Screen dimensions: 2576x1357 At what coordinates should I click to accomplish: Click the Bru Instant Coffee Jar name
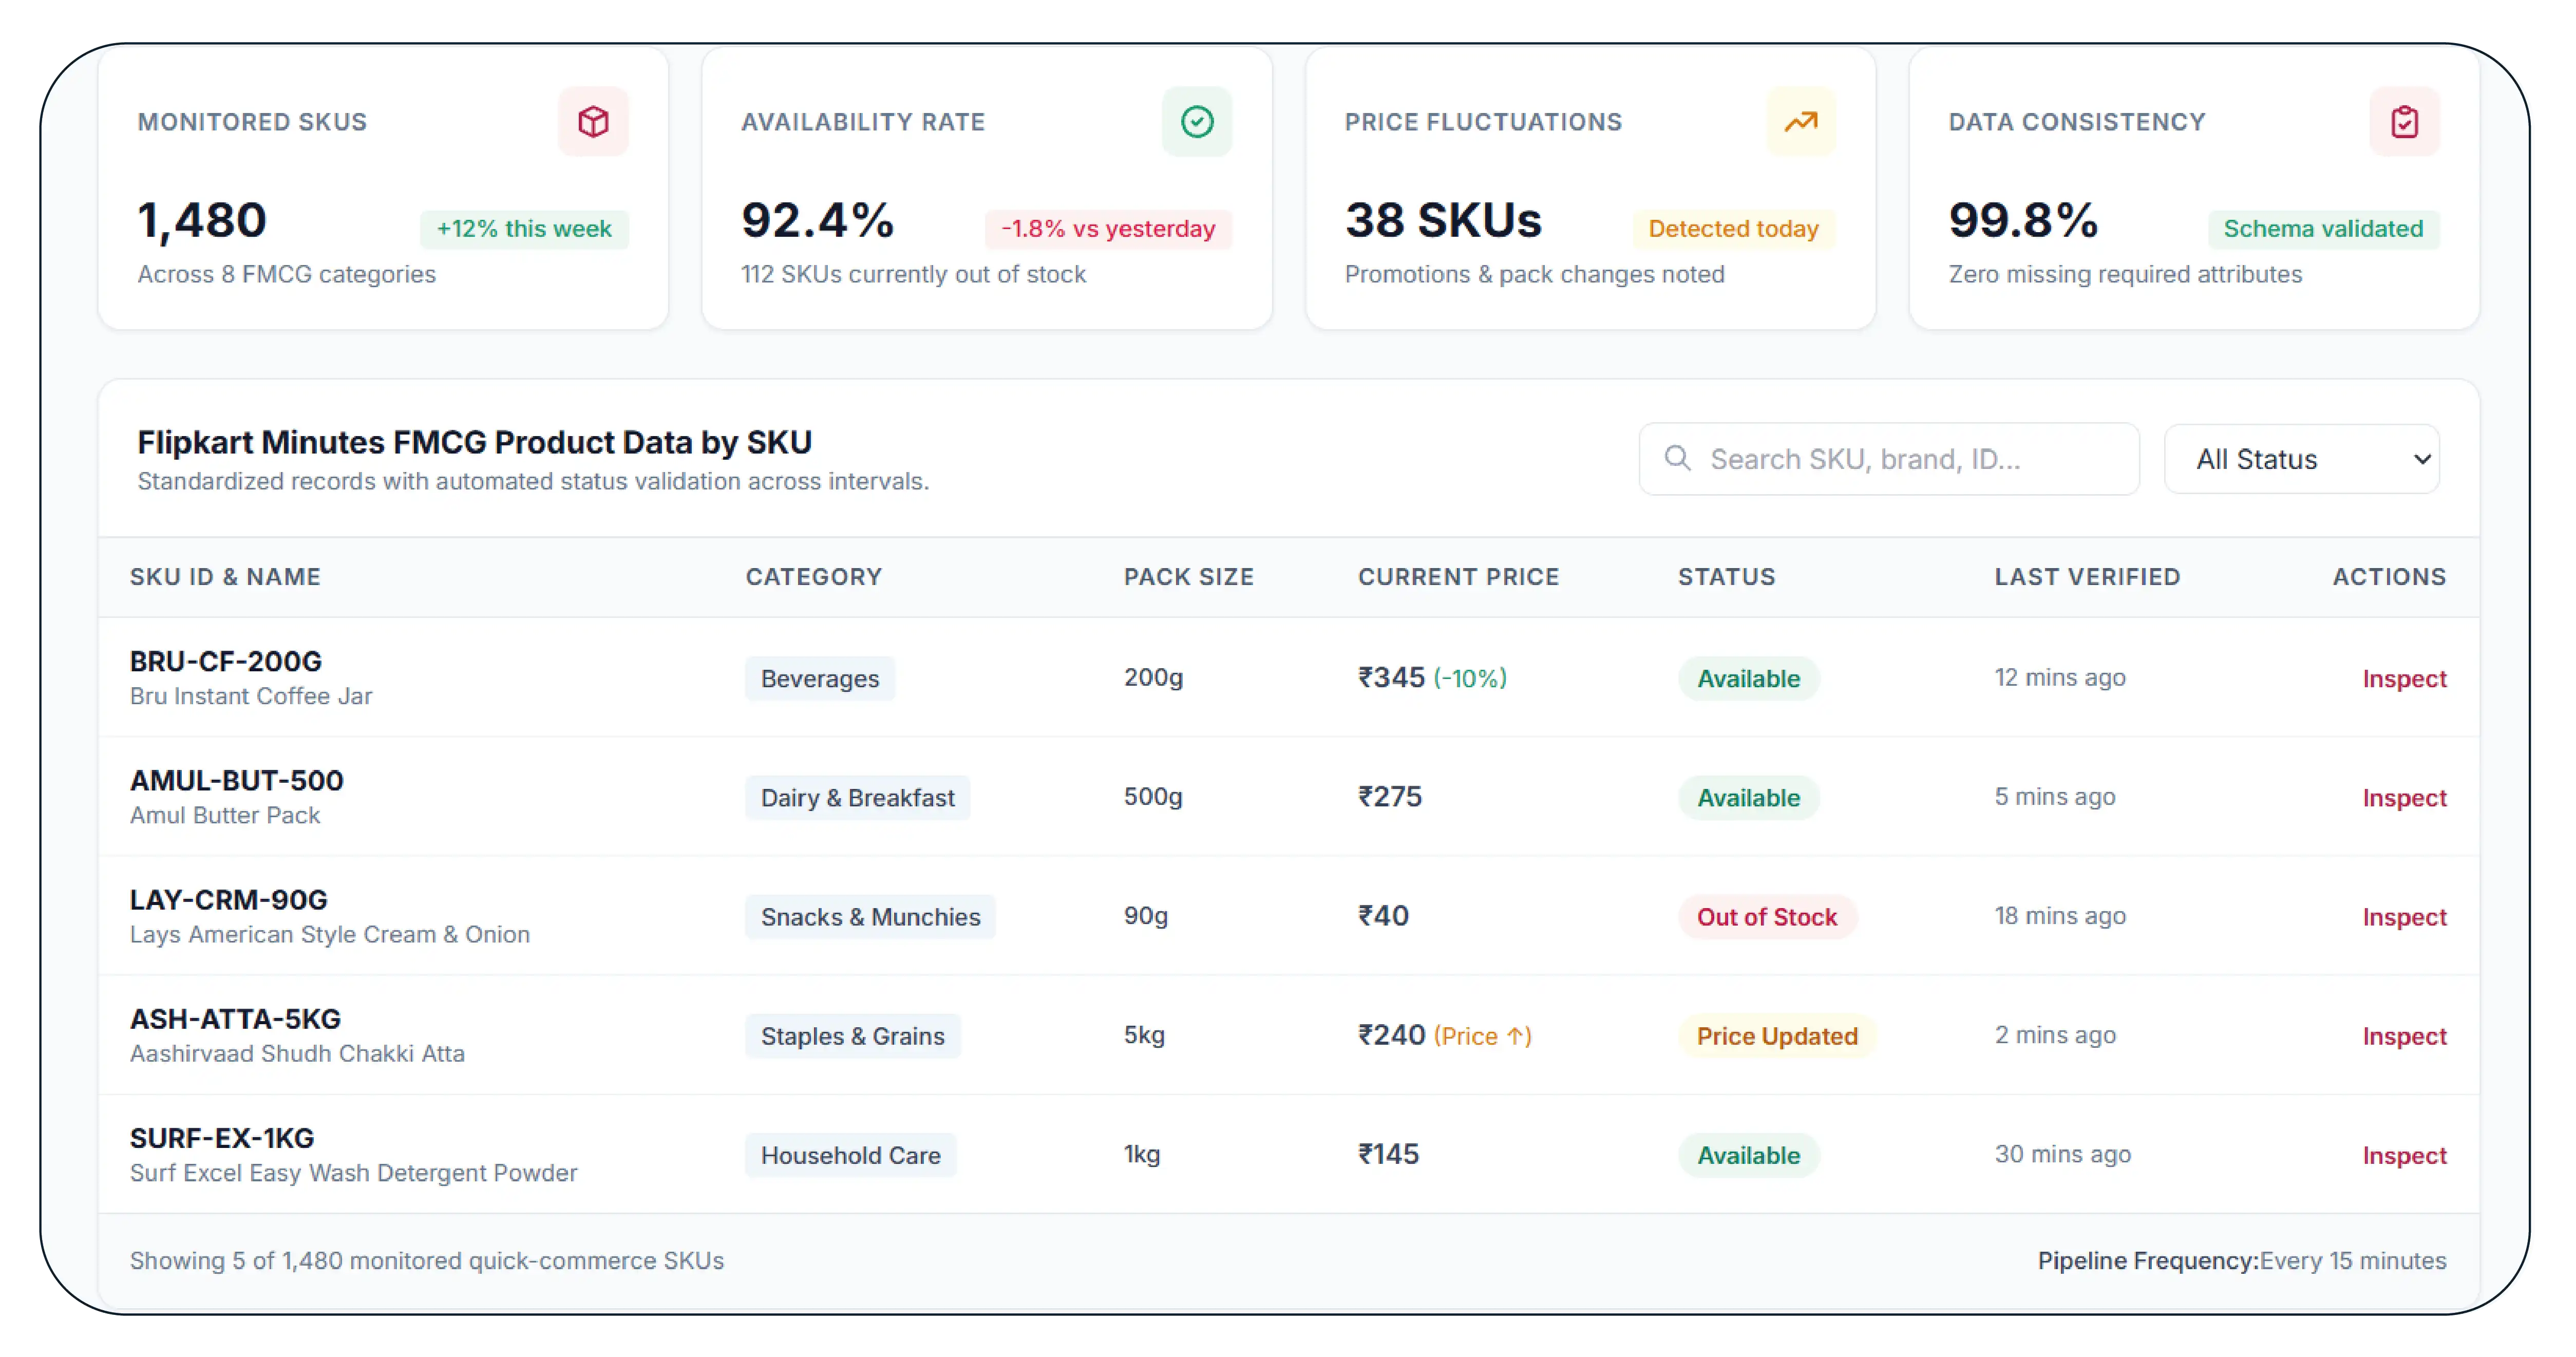[251, 696]
